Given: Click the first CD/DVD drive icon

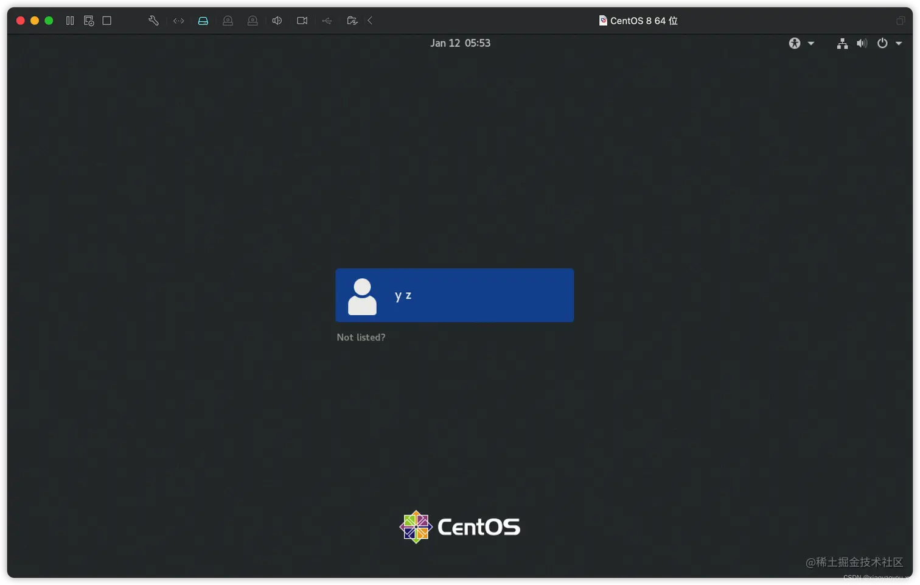Looking at the screenshot, I should 228,21.
